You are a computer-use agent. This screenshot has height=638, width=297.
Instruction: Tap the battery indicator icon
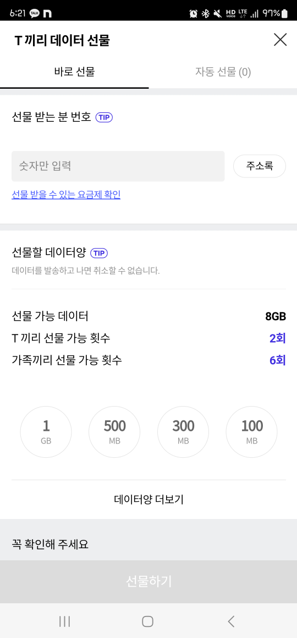tap(284, 13)
